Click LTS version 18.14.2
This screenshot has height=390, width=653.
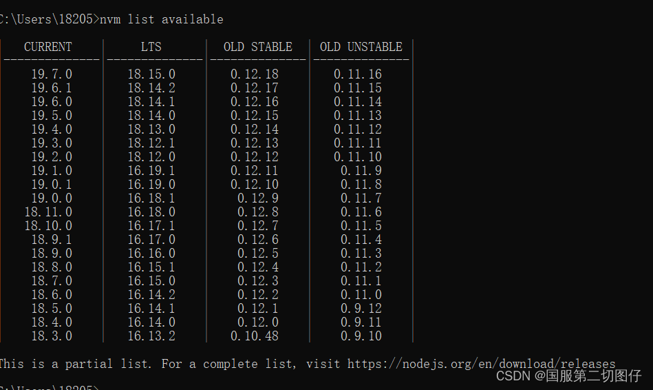coord(151,88)
